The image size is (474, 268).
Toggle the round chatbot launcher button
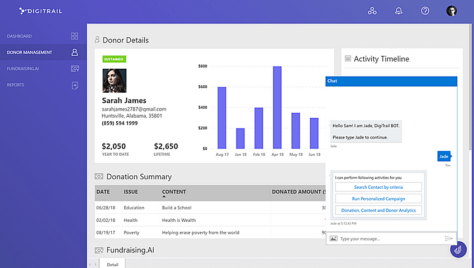click(458, 249)
